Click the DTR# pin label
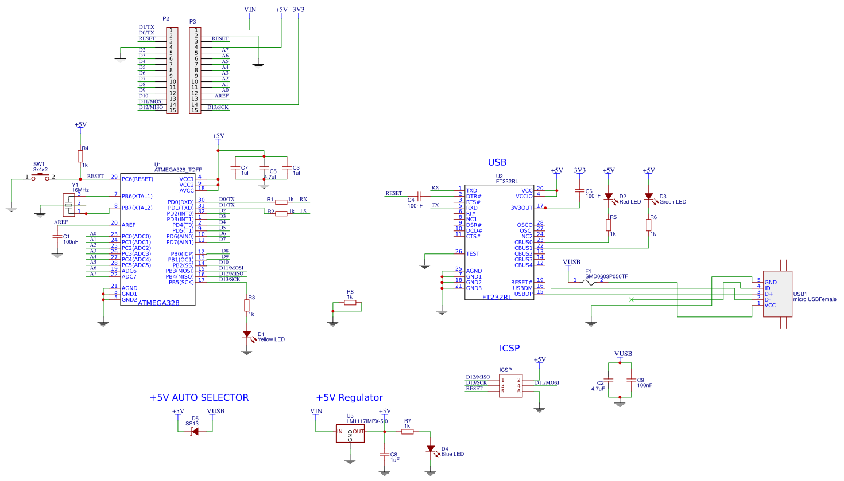844x481 pixels. click(474, 196)
